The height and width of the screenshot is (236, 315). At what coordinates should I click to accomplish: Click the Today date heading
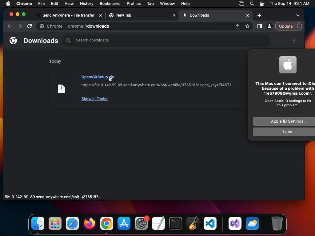[x=55, y=61]
